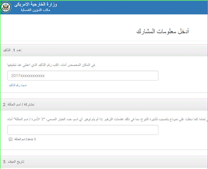Click the Department of State seal logo
Screen dimensions: 208x169
[6, 7]
